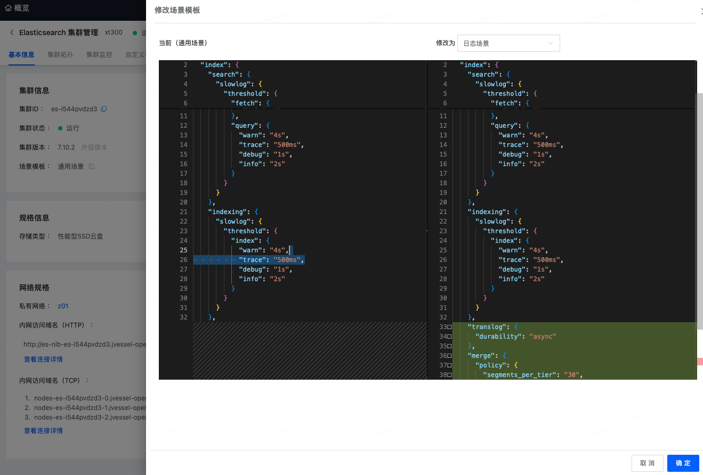Click the 集群信息 section heading

click(x=34, y=91)
